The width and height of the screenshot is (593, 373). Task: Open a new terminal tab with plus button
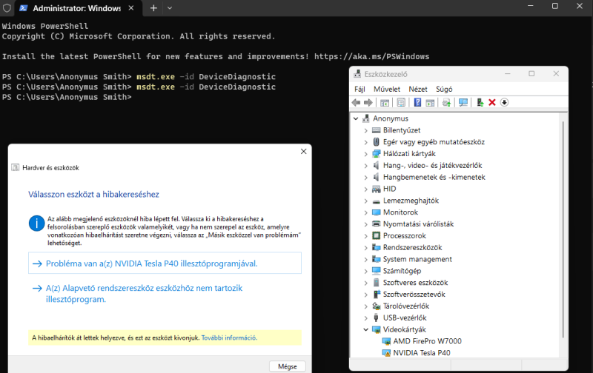tap(153, 7)
